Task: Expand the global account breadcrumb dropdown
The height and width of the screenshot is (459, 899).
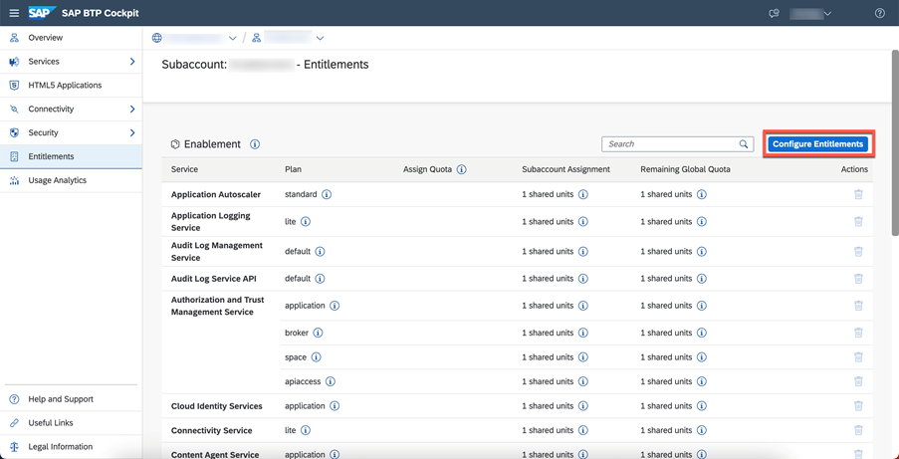Action: coord(233,38)
